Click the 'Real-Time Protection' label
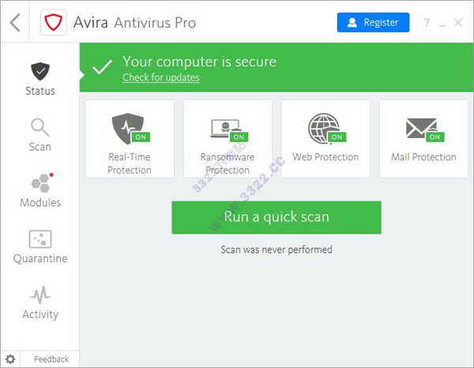Screen dimensions: 474x368 (x=130, y=163)
